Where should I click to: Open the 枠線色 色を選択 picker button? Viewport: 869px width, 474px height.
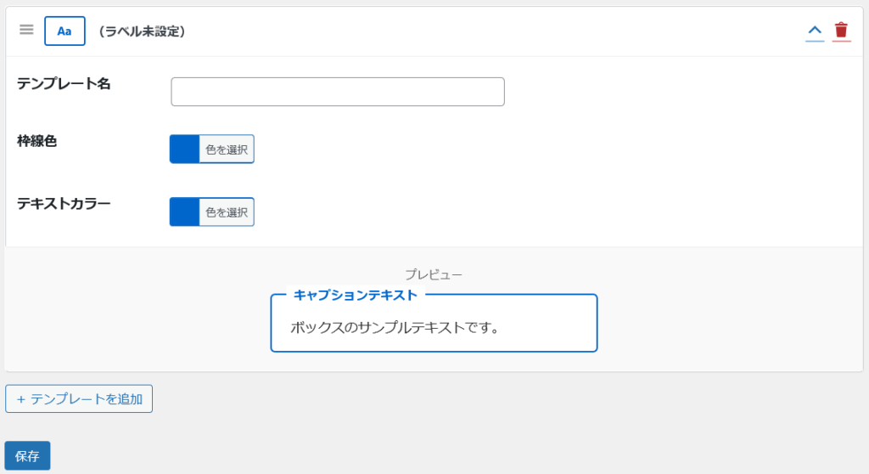pyautogui.click(x=227, y=150)
